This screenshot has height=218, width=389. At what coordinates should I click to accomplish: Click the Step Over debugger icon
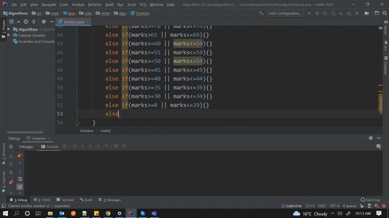(x=74, y=147)
